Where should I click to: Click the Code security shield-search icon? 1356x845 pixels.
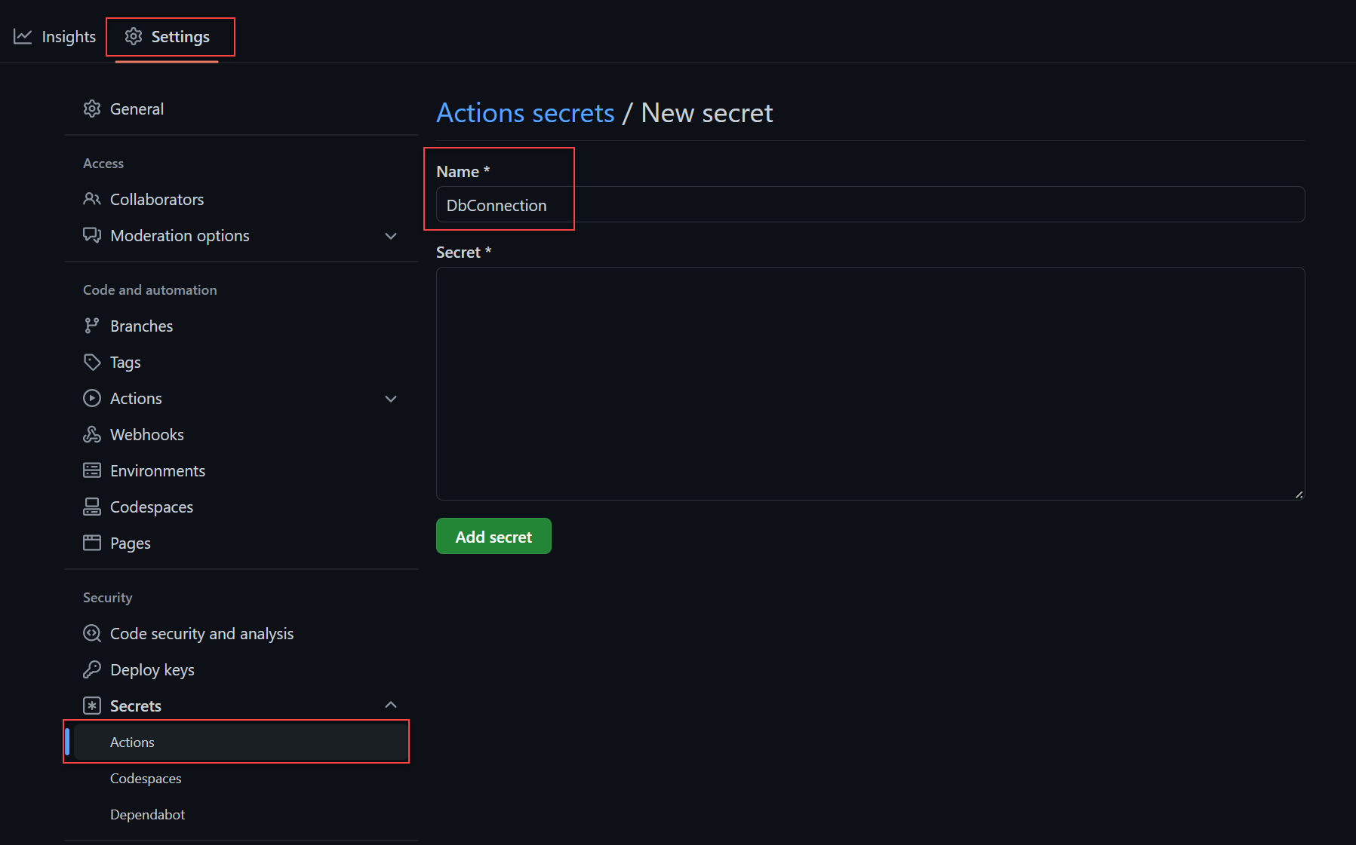pyautogui.click(x=92, y=633)
